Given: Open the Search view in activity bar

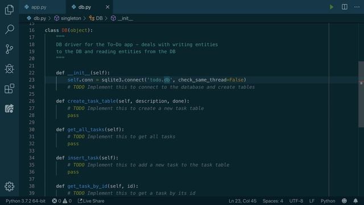Looking at the screenshot, I should pyautogui.click(x=9, y=29).
